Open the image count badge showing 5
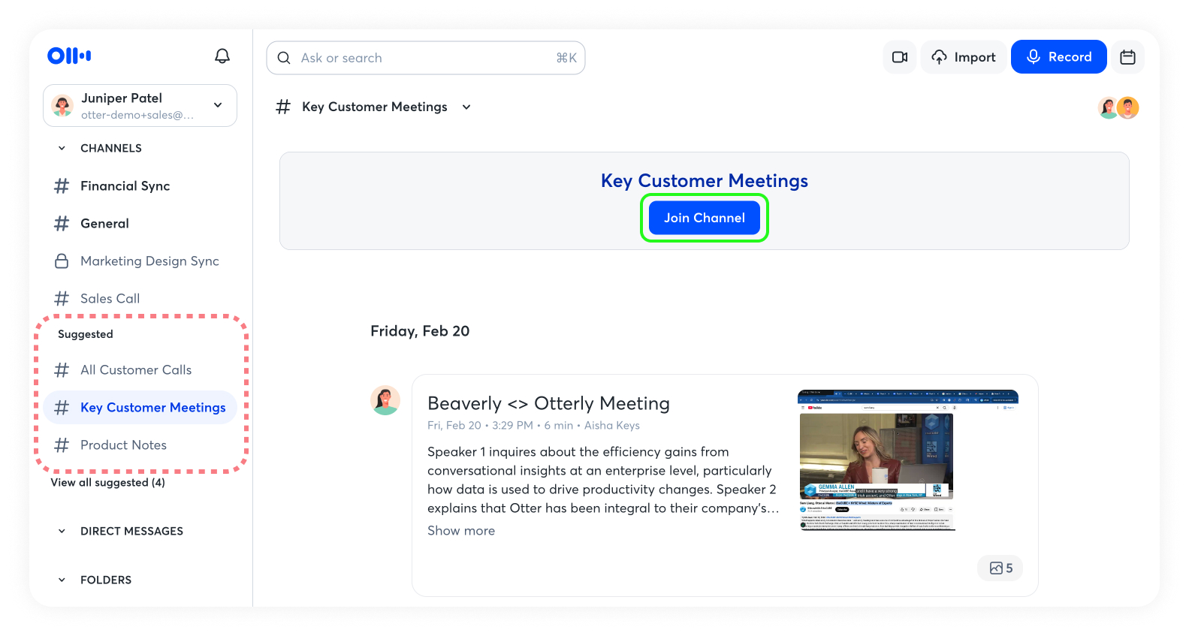Image resolution: width=1189 pixels, height=636 pixels. 1000,568
